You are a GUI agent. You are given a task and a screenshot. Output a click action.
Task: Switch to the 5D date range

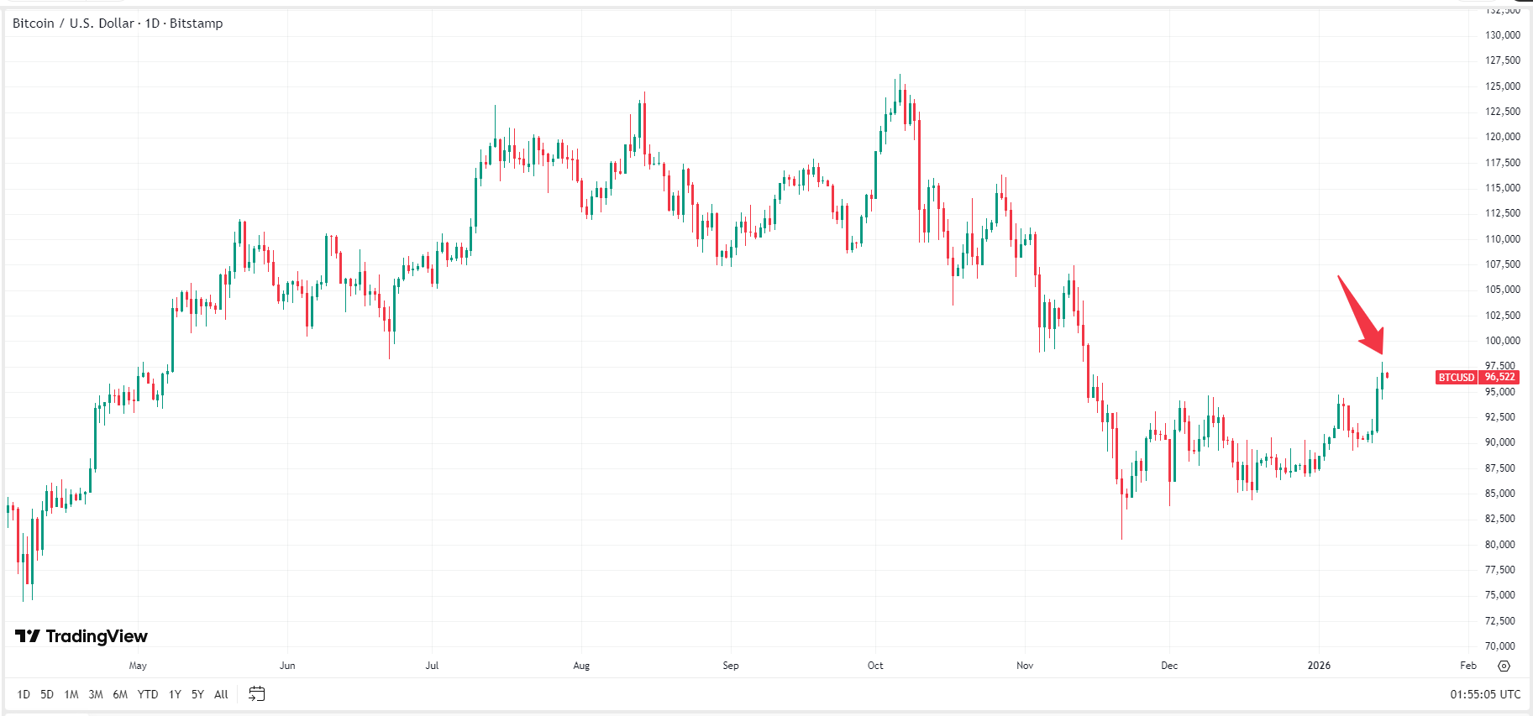point(46,694)
